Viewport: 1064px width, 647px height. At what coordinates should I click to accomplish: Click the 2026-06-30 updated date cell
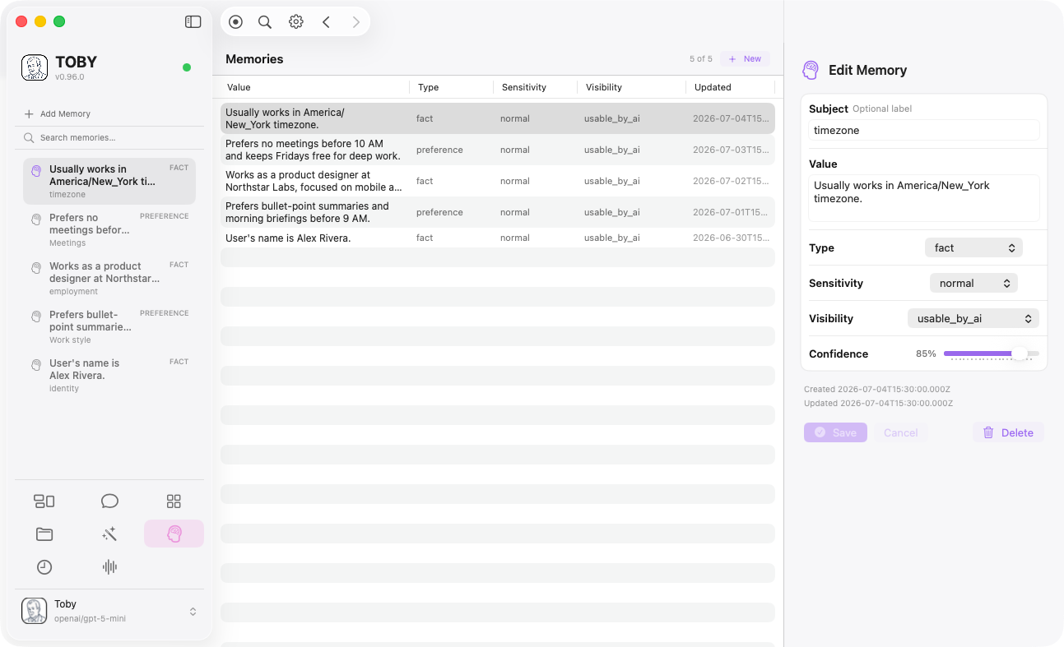click(731, 238)
